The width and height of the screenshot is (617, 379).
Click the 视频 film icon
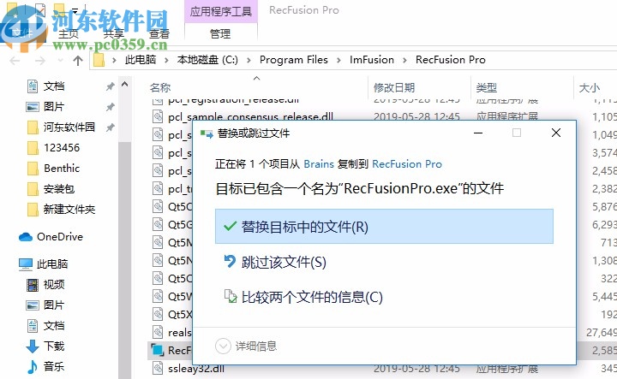point(33,285)
